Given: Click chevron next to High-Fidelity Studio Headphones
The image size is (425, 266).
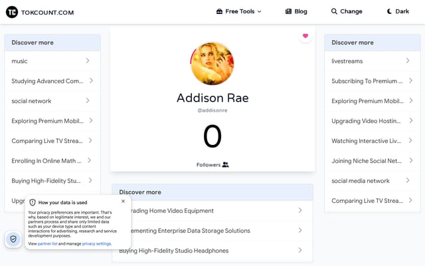Looking at the screenshot, I should click(300, 250).
